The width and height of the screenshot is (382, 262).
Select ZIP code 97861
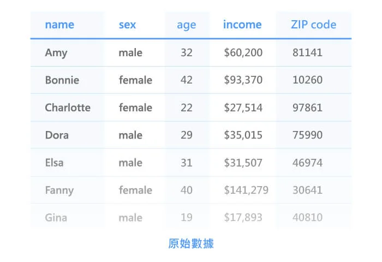pyautogui.click(x=307, y=108)
